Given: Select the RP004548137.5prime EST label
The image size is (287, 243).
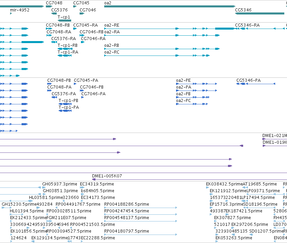Looking at the screenshot, I should tap(126, 218).
